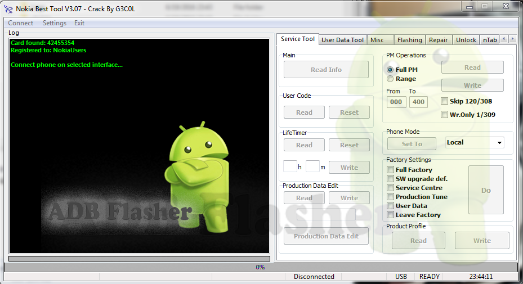Switch to the User Data Tool tab
The height and width of the screenshot is (284, 523).
click(x=342, y=40)
